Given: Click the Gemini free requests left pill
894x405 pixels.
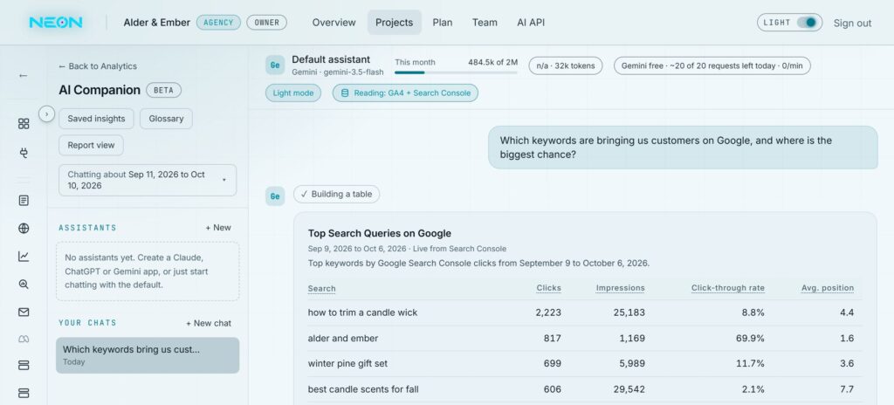Looking at the screenshot, I should pos(712,65).
